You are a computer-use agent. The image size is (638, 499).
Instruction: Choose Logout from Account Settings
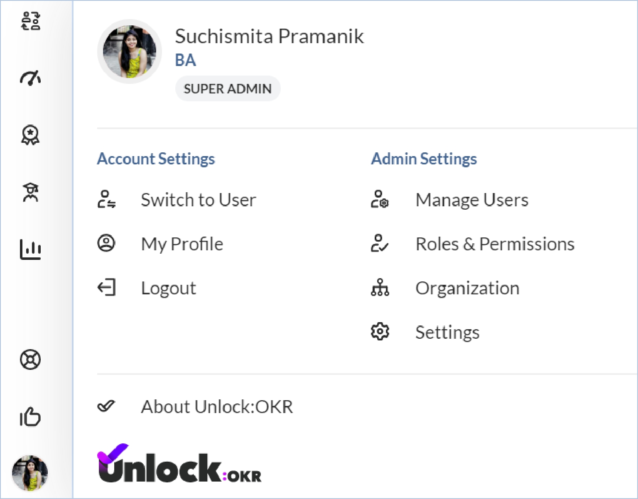pos(168,288)
